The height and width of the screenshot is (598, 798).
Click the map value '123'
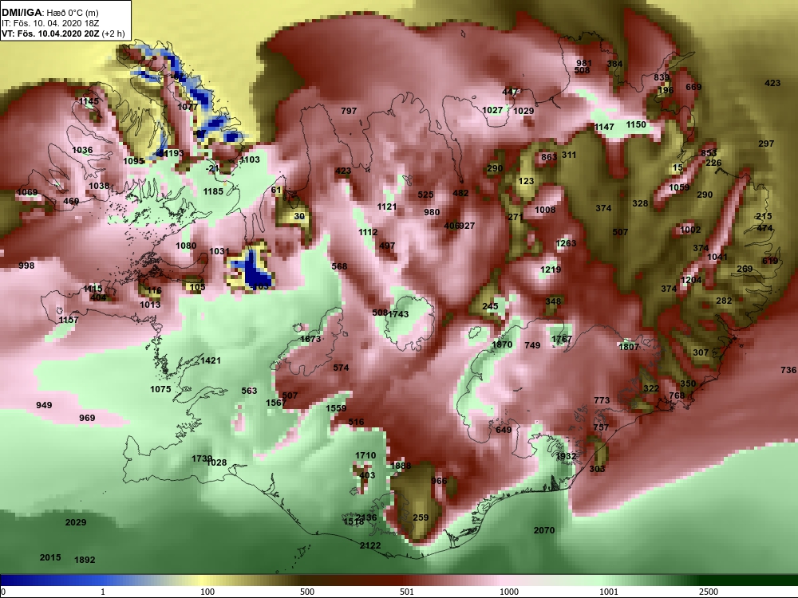click(x=526, y=181)
